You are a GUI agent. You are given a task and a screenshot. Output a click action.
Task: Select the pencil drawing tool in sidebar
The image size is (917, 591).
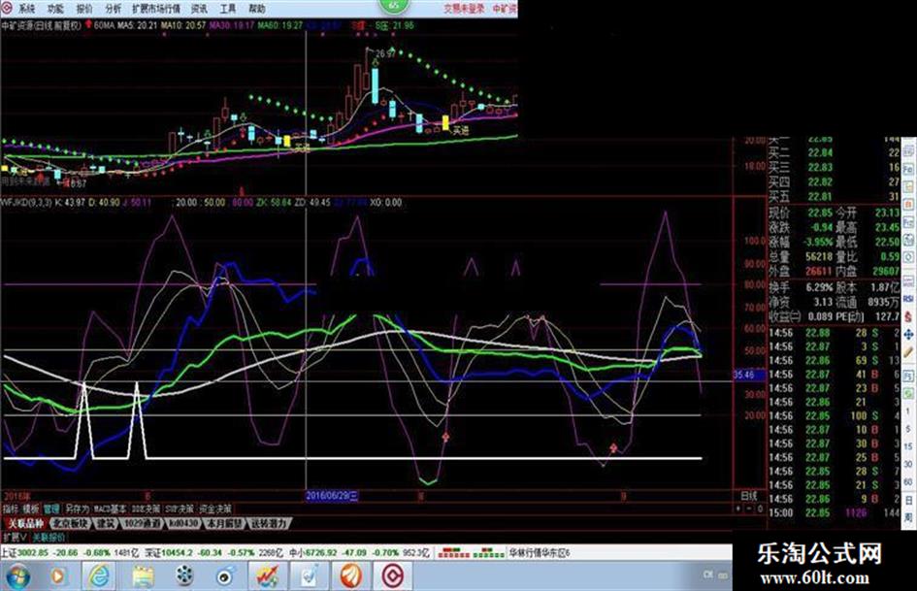click(908, 332)
